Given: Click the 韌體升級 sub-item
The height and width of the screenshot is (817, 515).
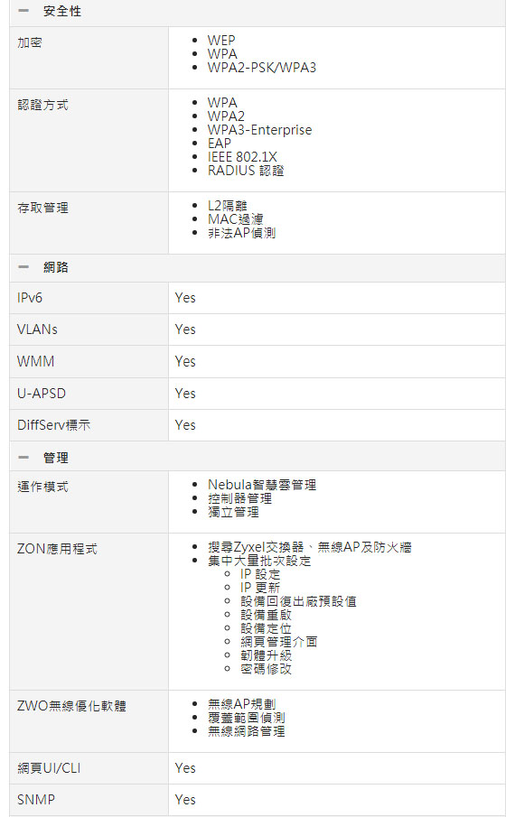Looking at the screenshot, I should 266,655.
